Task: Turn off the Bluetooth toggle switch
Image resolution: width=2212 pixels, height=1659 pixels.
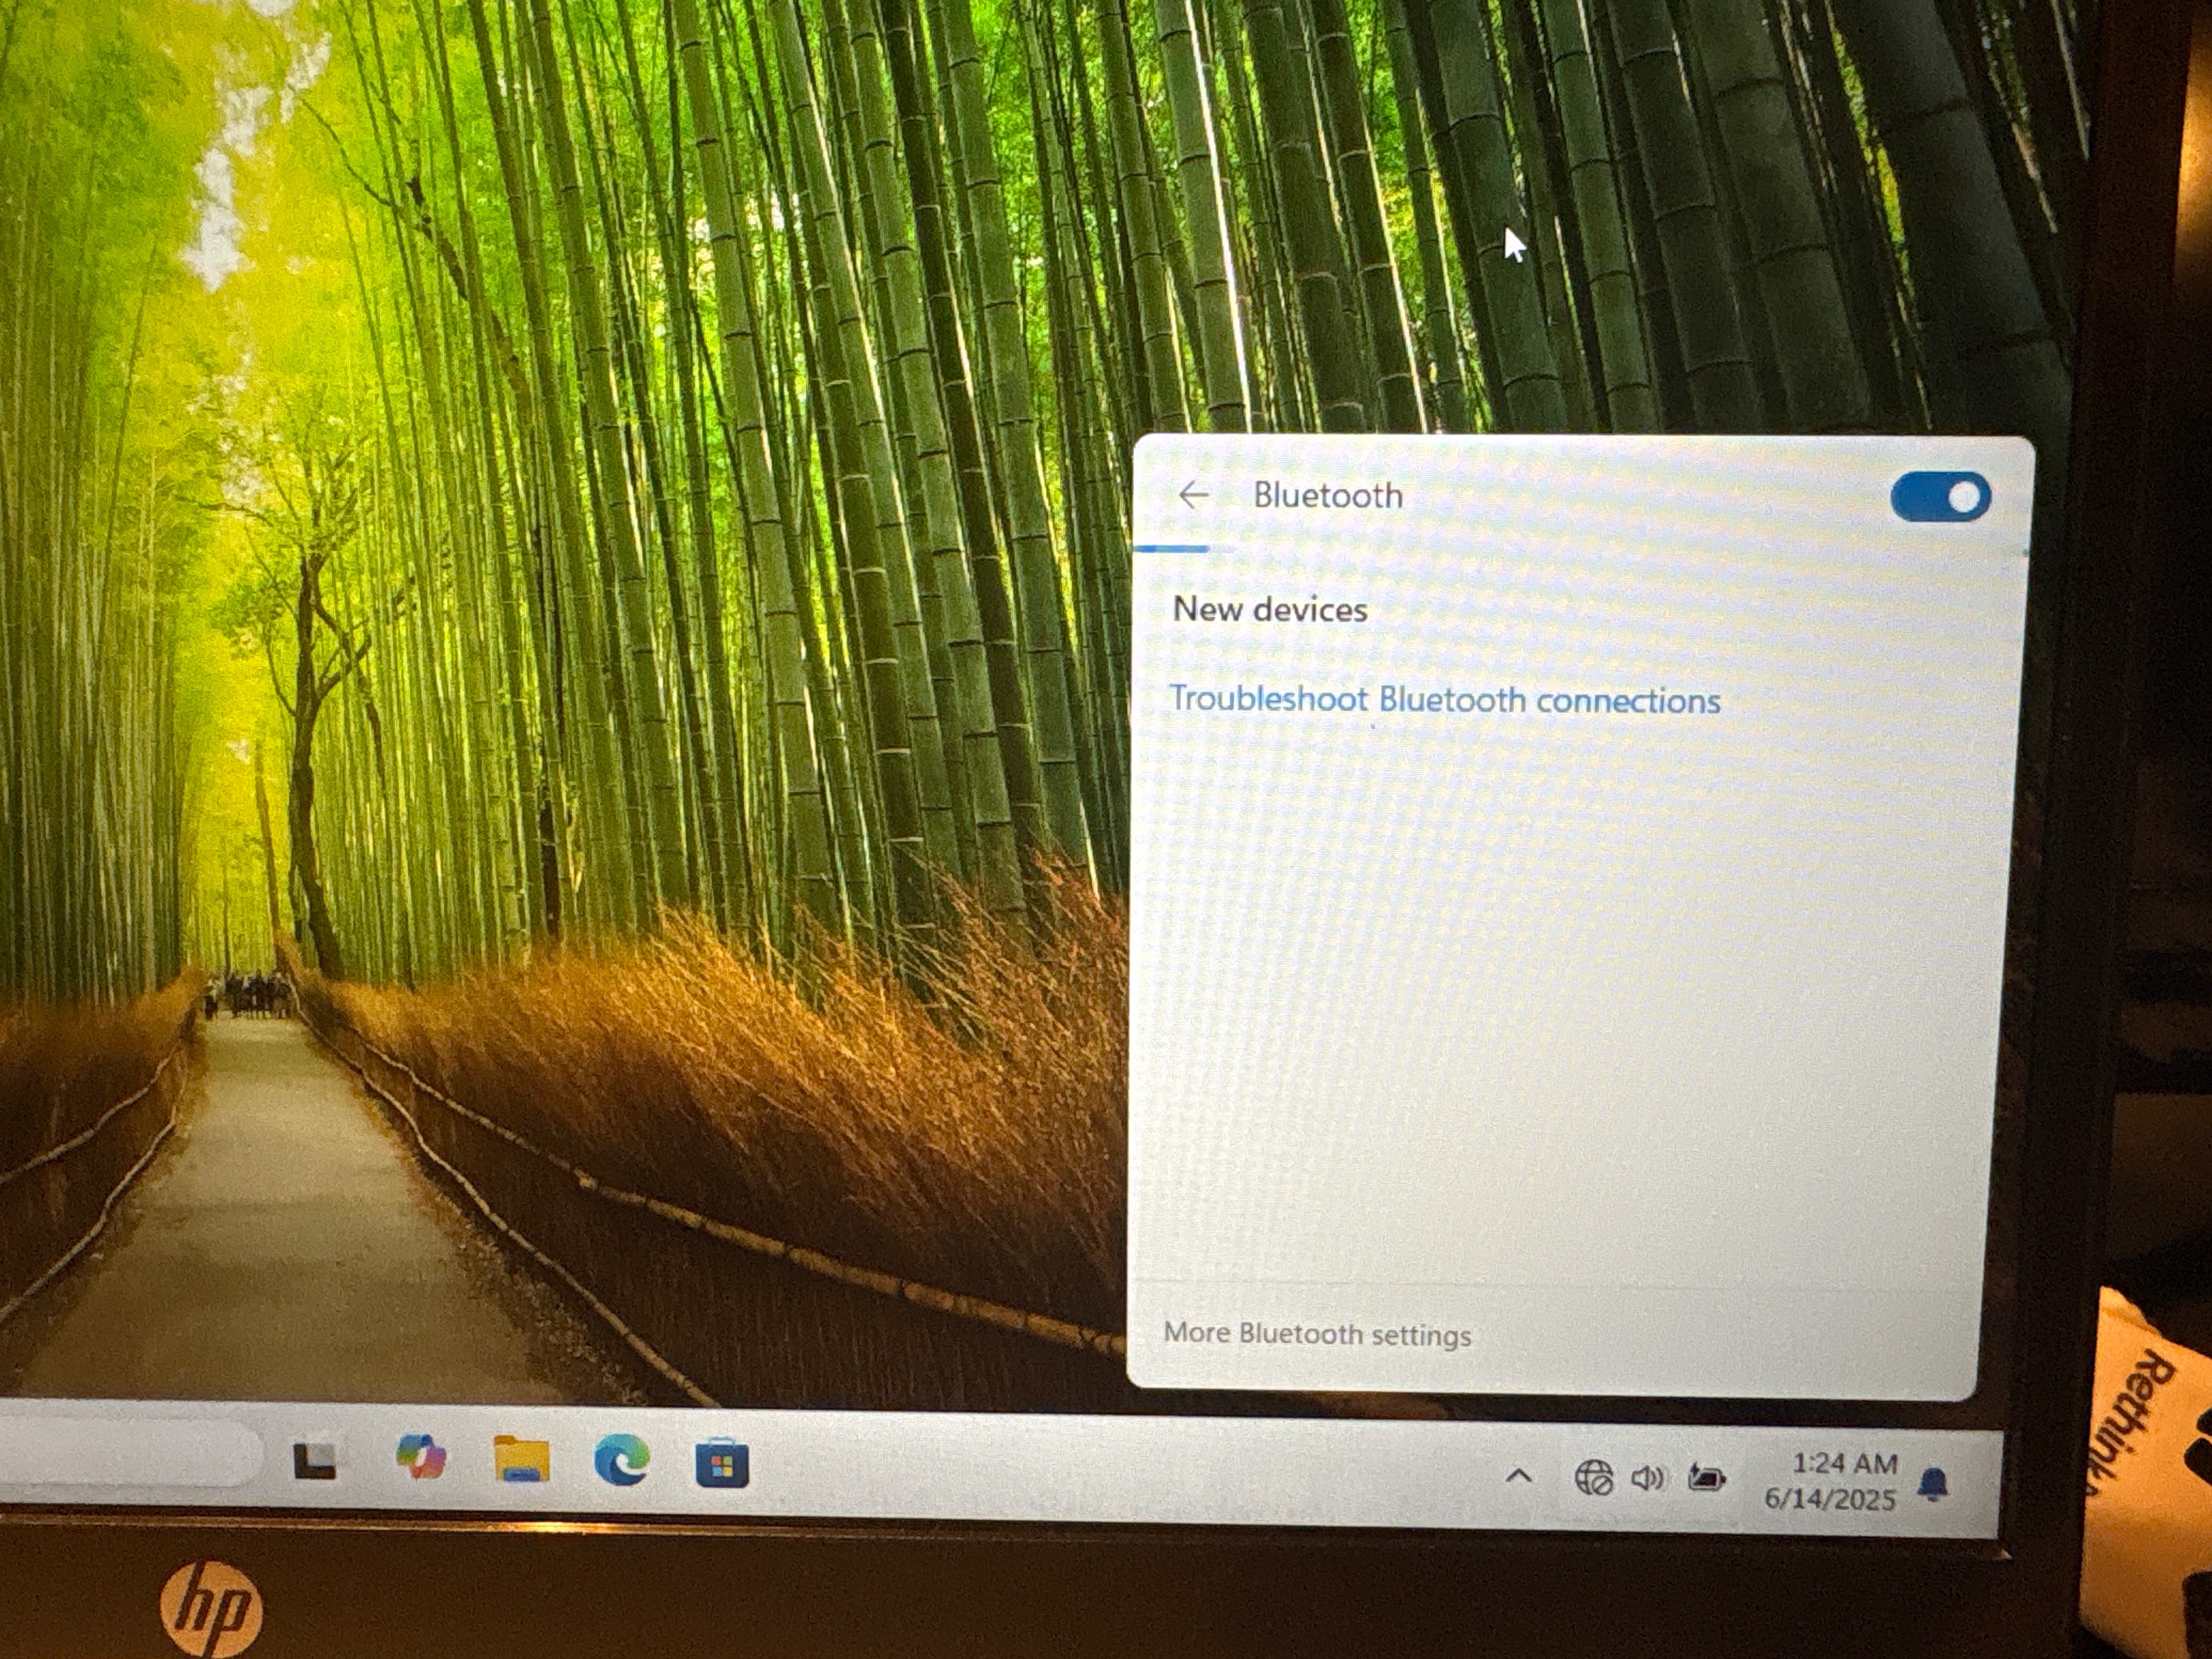Action: tap(1940, 497)
